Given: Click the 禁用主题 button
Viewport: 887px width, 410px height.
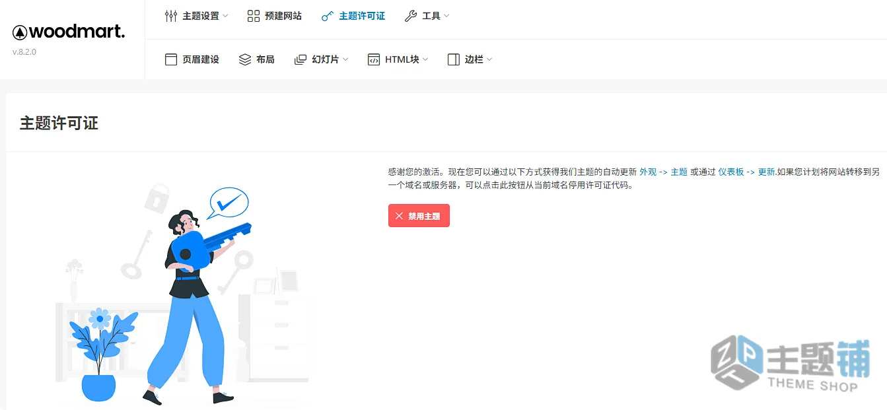Looking at the screenshot, I should click(419, 216).
